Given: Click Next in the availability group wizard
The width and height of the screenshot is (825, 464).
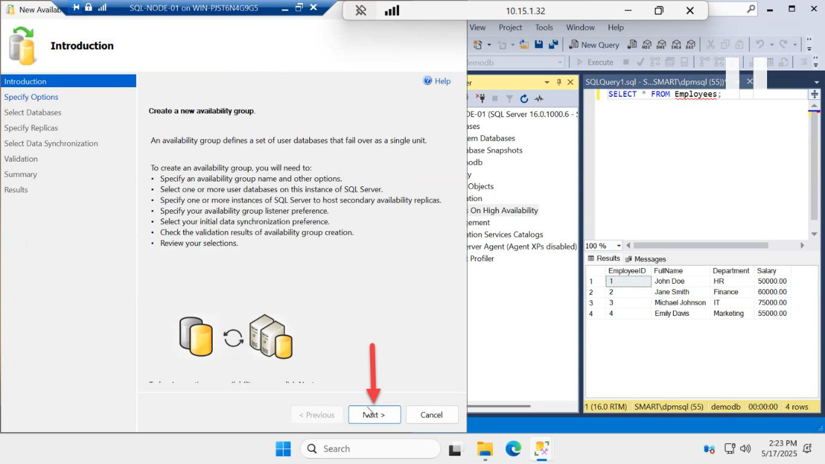Looking at the screenshot, I should [375, 414].
